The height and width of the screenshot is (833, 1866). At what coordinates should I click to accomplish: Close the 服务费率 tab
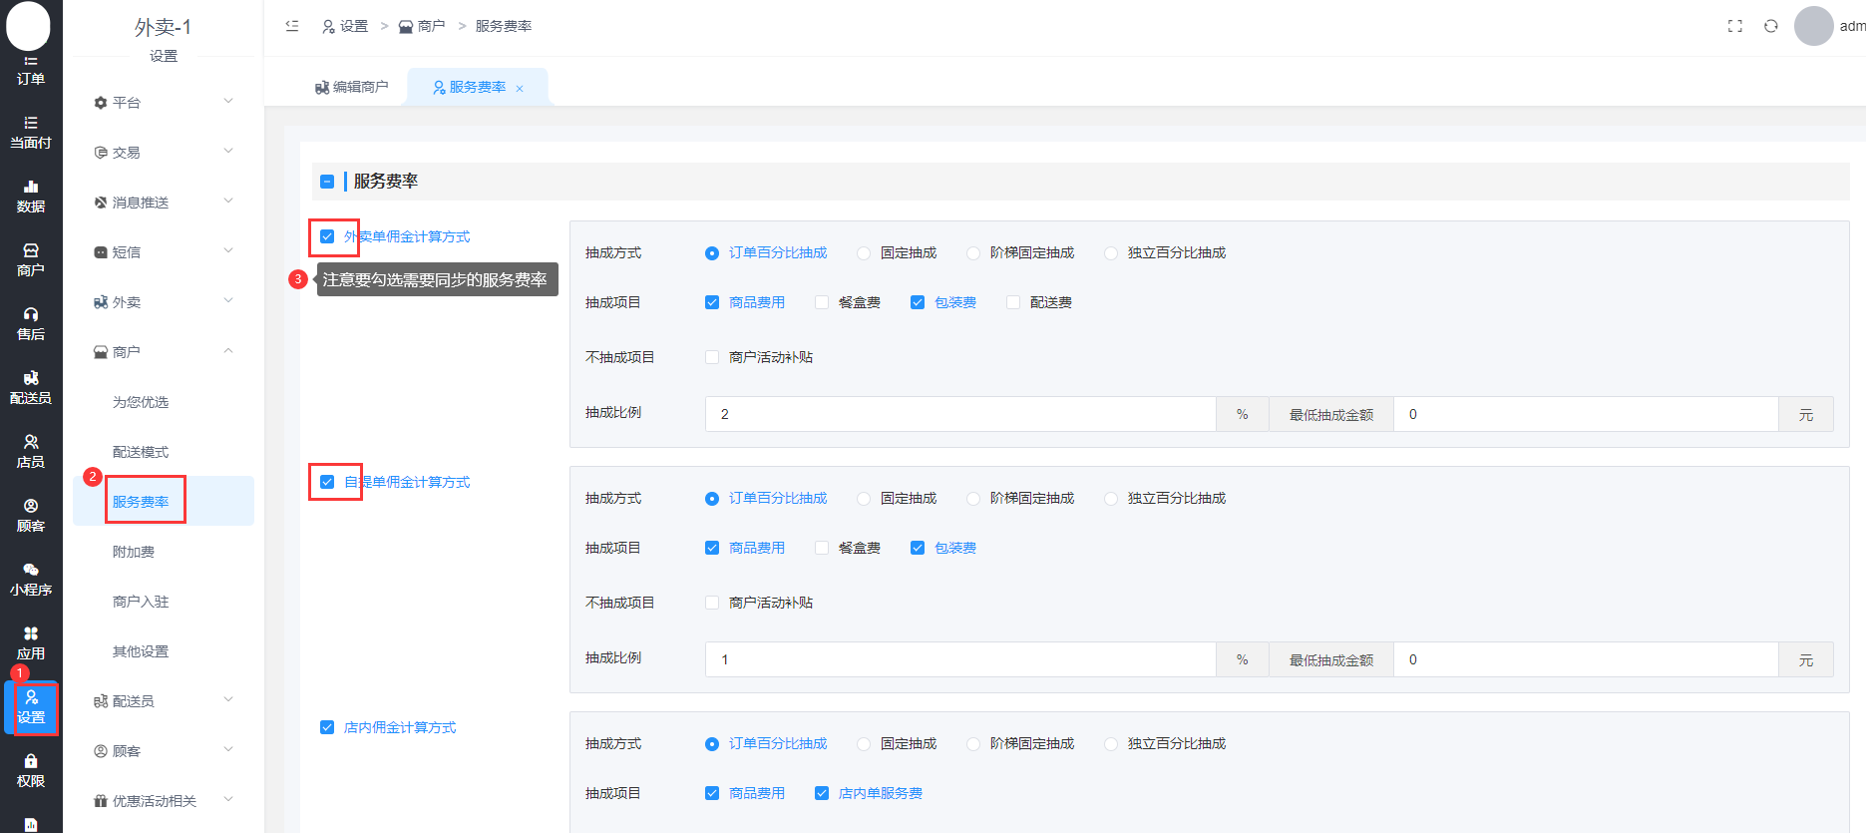point(520,89)
